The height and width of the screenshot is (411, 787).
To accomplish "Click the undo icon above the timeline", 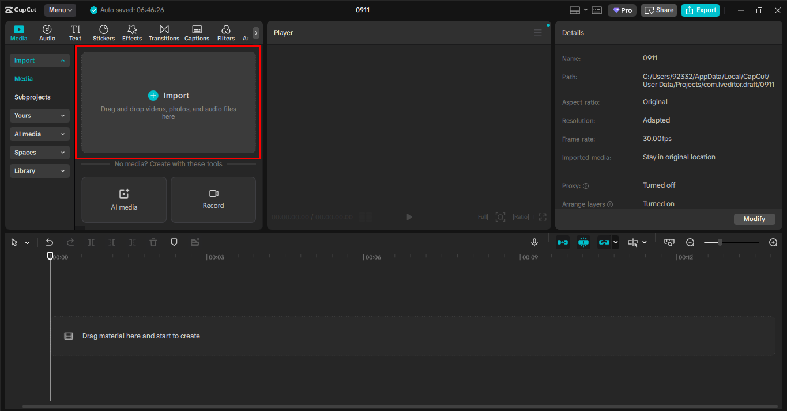I will click(50, 242).
